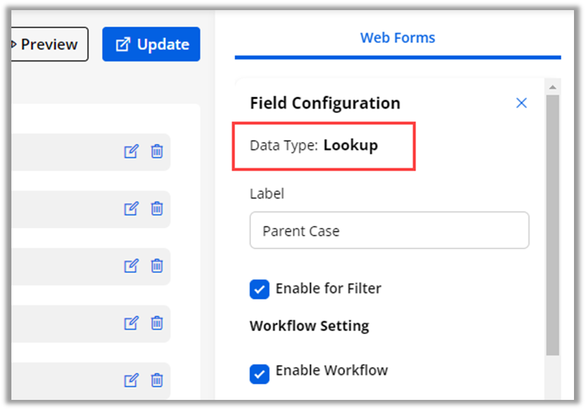
Task: Delete the third field row
Action: (x=157, y=266)
